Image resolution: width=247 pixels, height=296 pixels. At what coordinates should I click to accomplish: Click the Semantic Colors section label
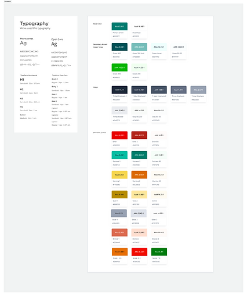click(100, 133)
